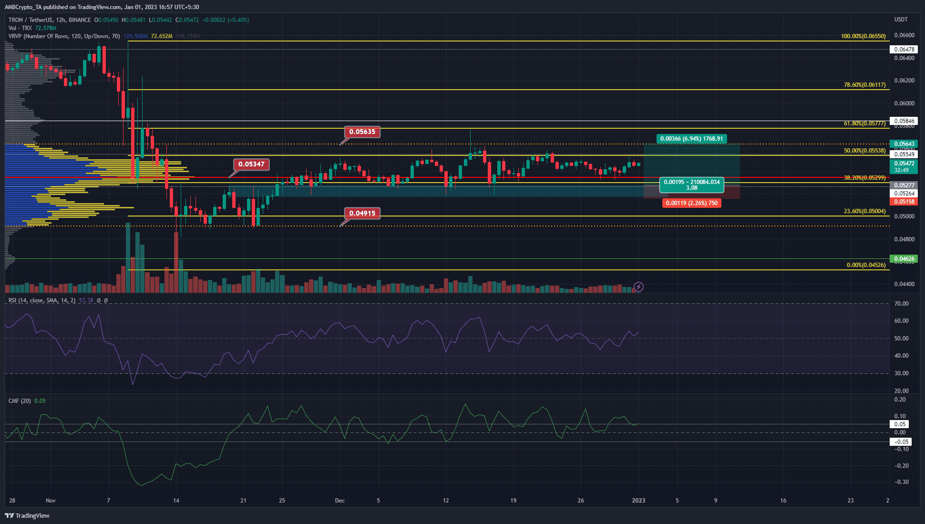
Task: Expand the CMF (20) indicator legend
Action: point(20,401)
